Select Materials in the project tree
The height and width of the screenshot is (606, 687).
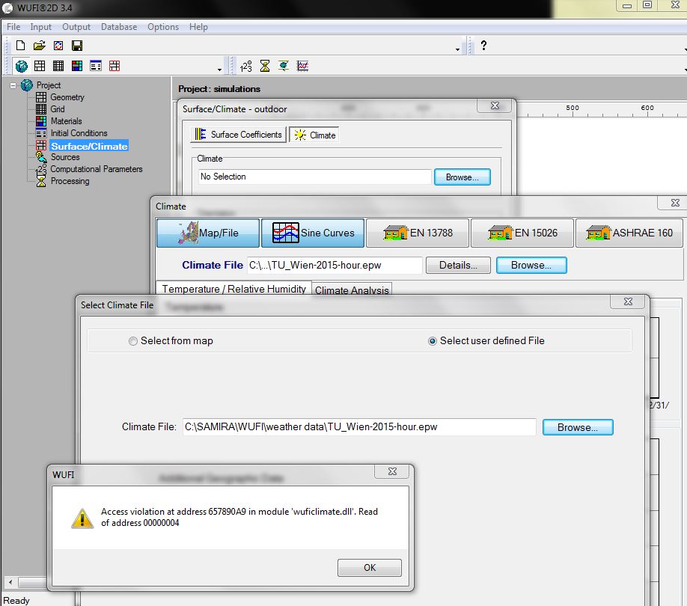coord(66,121)
